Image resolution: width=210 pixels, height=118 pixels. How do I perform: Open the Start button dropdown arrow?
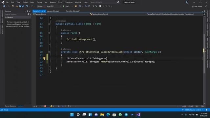pyautogui.click(x=70, y=6)
